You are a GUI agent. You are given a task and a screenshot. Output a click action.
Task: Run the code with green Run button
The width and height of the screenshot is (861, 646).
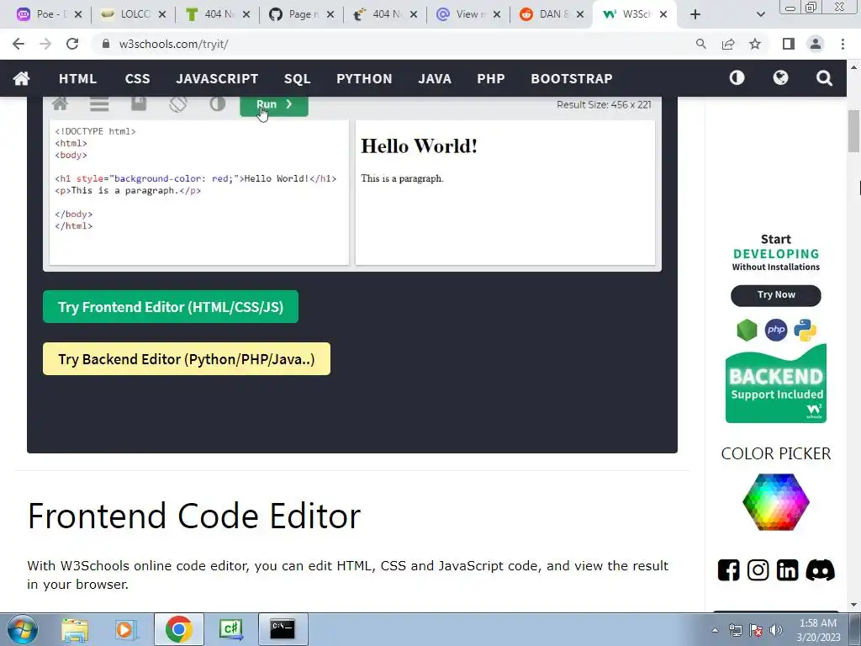tap(274, 105)
